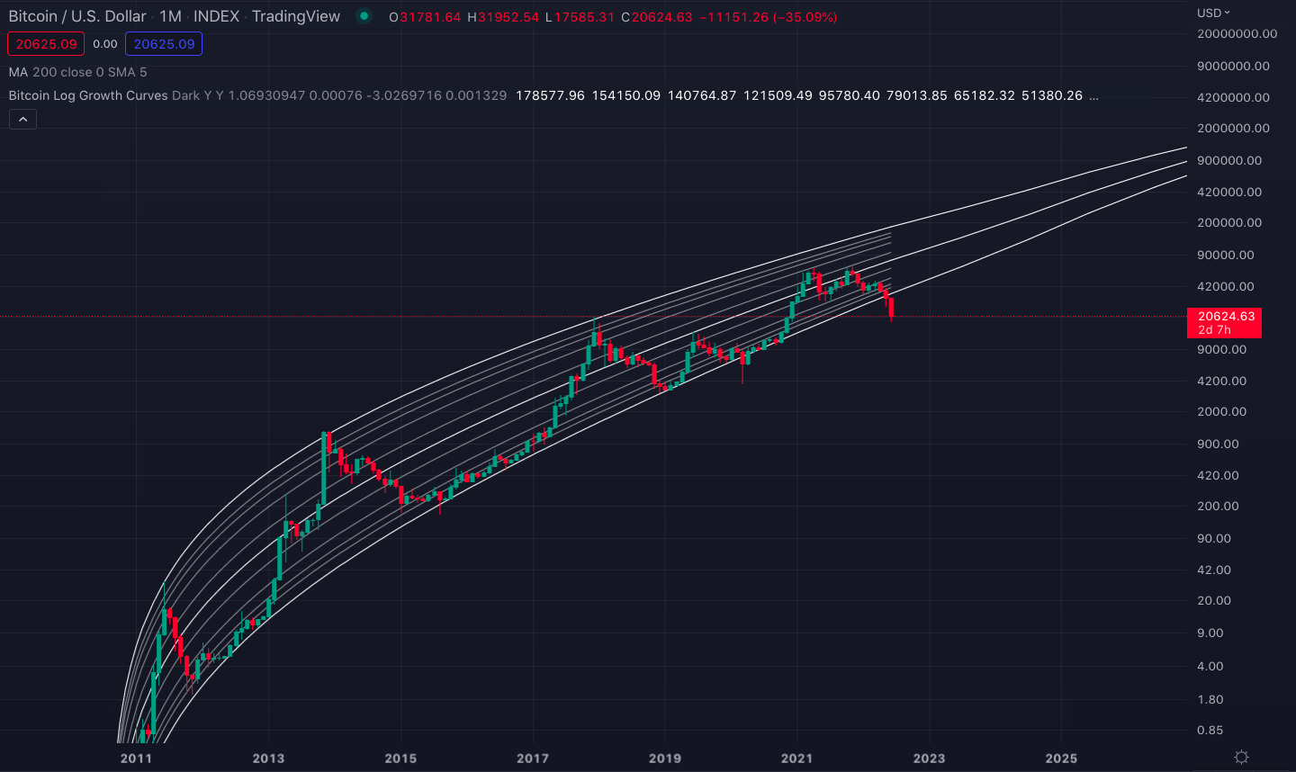Select the Bitcoin Log Growth Curves indicator legend

tap(88, 95)
